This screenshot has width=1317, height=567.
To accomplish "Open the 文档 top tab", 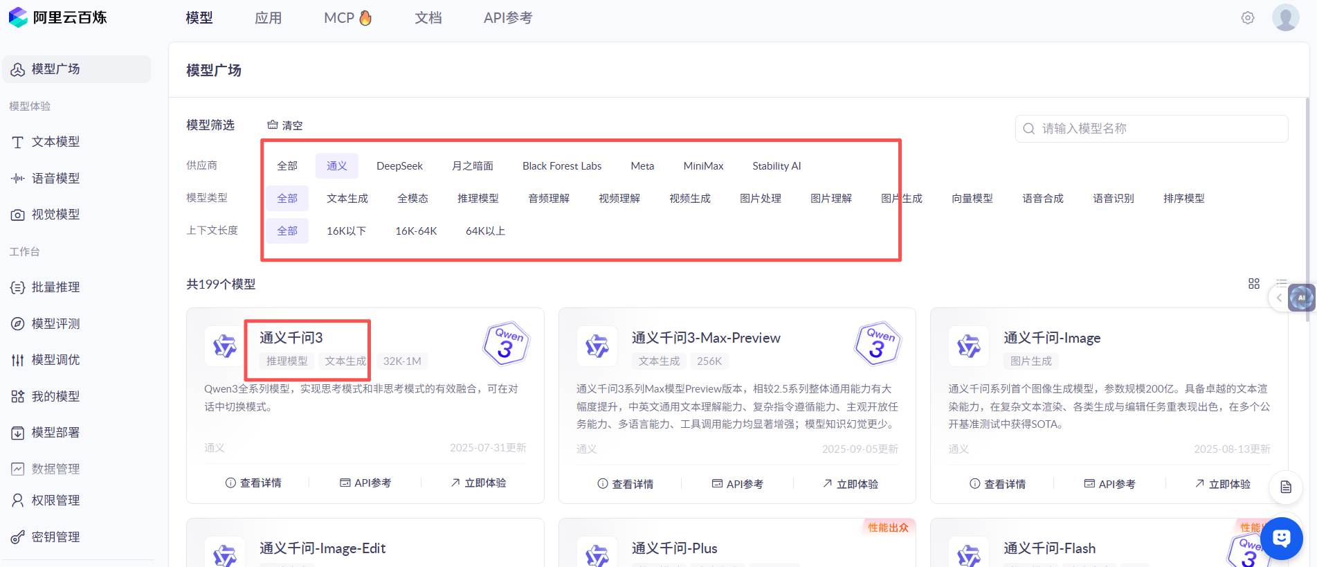I will click(428, 18).
